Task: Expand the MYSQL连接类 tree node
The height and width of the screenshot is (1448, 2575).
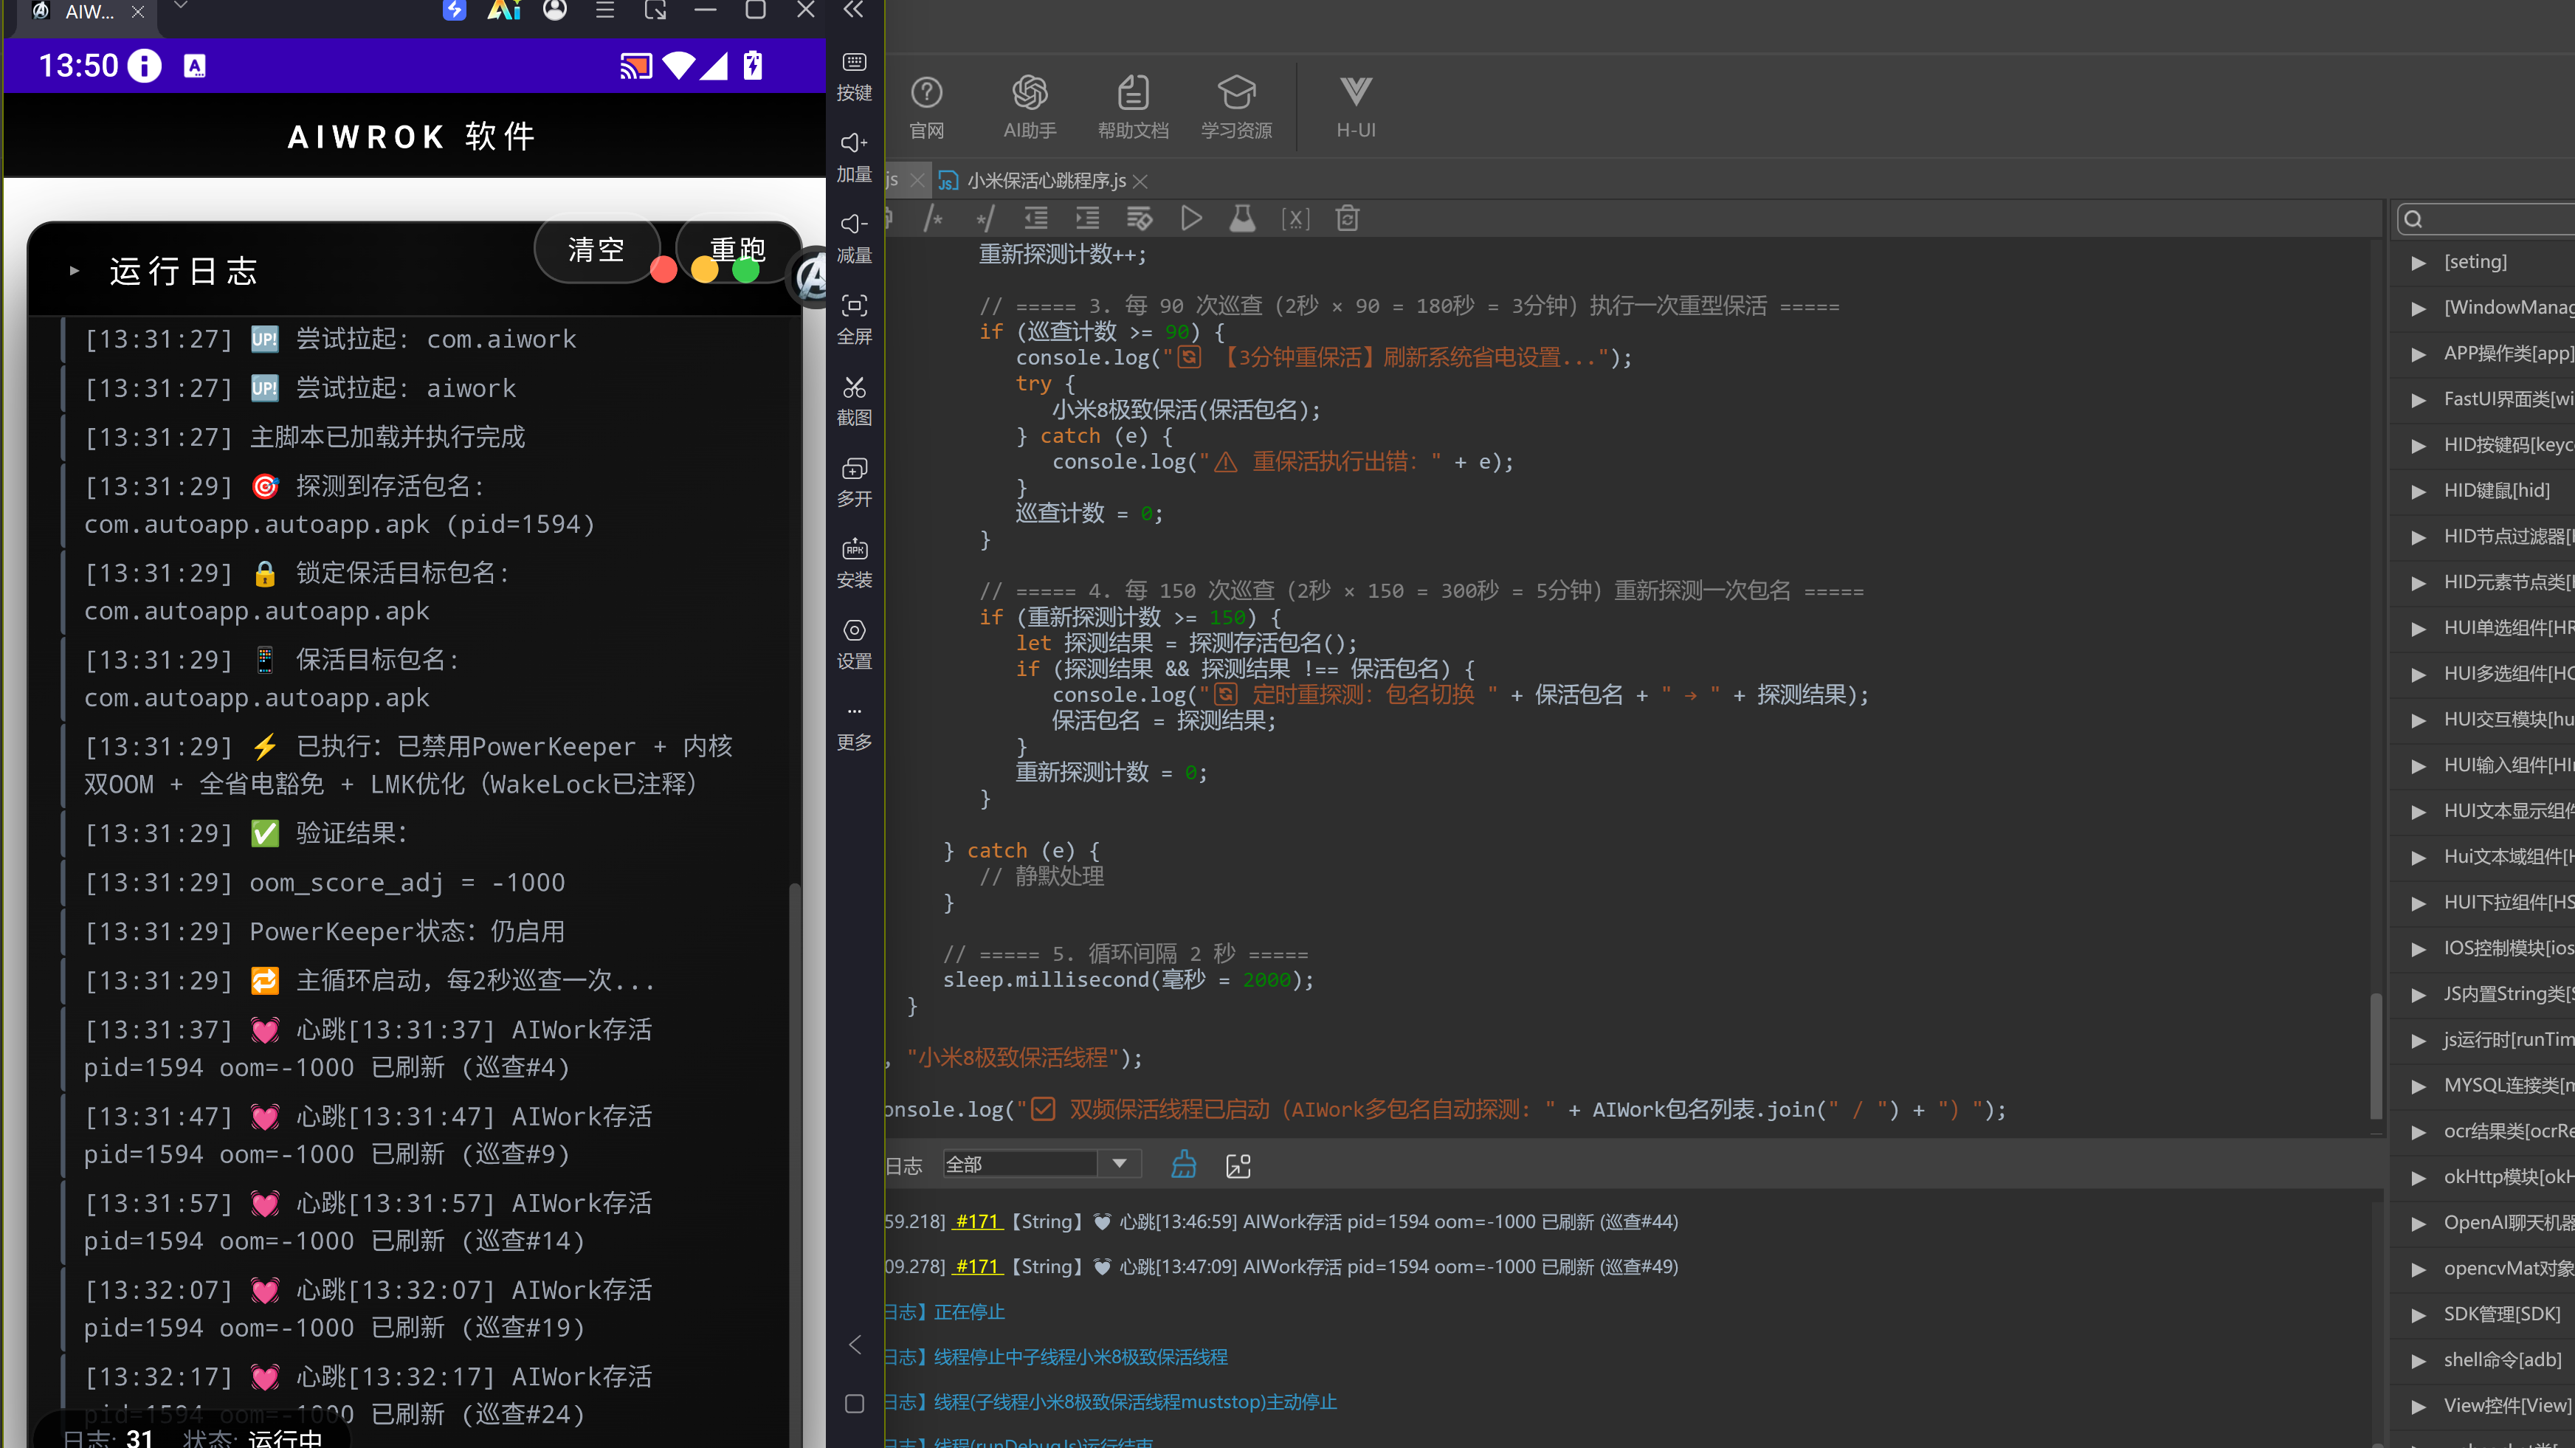Action: pos(2418,1087)
